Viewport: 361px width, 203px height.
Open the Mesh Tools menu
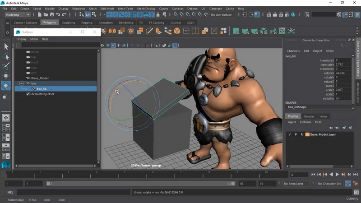[x=125, y=9]
